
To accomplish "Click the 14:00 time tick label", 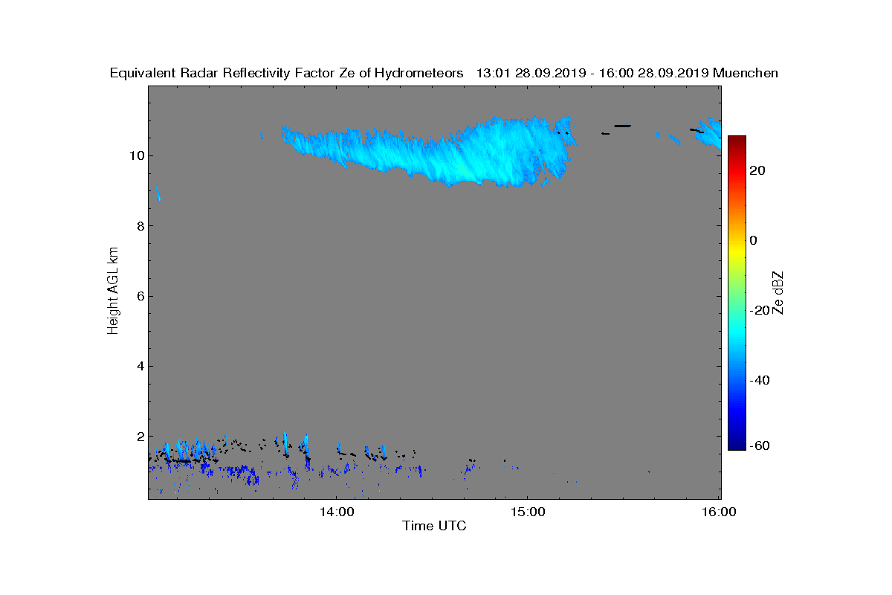I will click(x=336, y=512).
